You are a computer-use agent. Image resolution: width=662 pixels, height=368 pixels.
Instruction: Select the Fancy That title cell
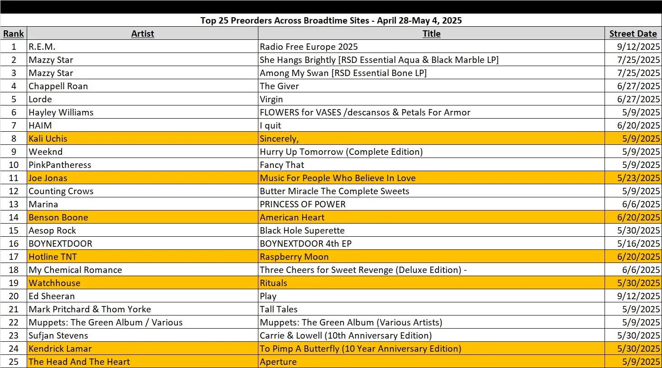click(x=431, y=165)
